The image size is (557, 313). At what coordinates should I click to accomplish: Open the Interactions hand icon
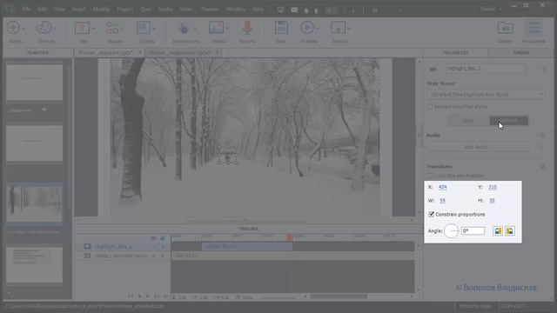tap(184, 28)
